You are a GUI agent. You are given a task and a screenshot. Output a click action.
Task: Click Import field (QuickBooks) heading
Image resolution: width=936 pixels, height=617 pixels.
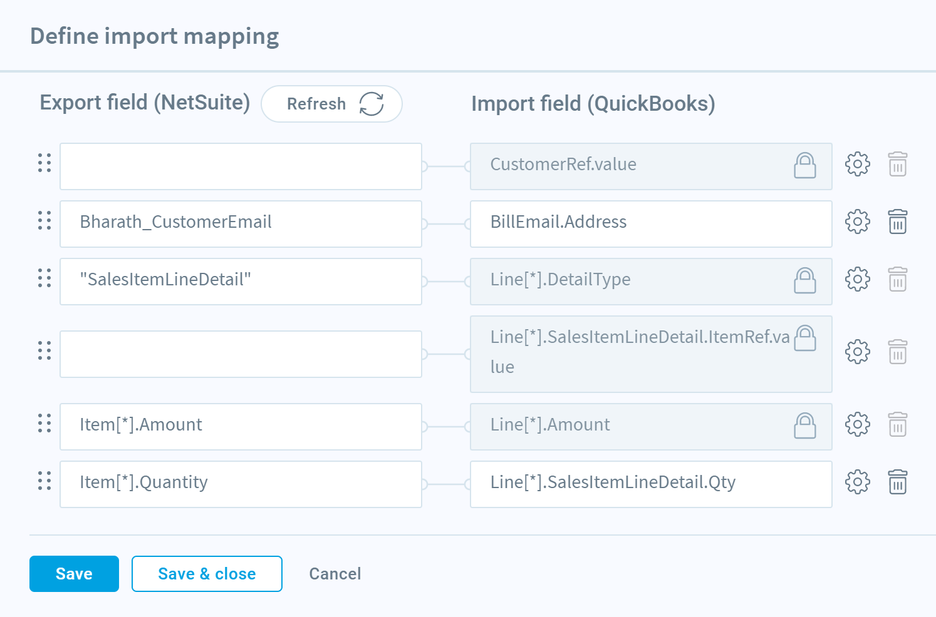pos(593,104)
